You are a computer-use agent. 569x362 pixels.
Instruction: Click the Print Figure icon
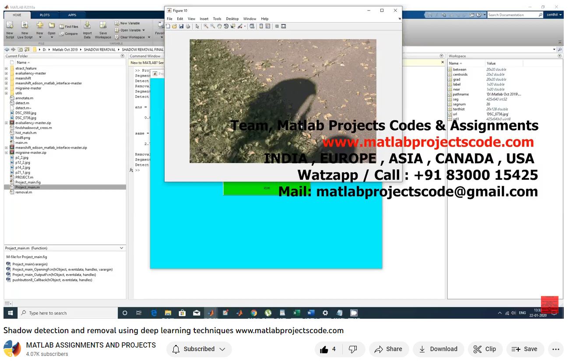coord(188,26)
